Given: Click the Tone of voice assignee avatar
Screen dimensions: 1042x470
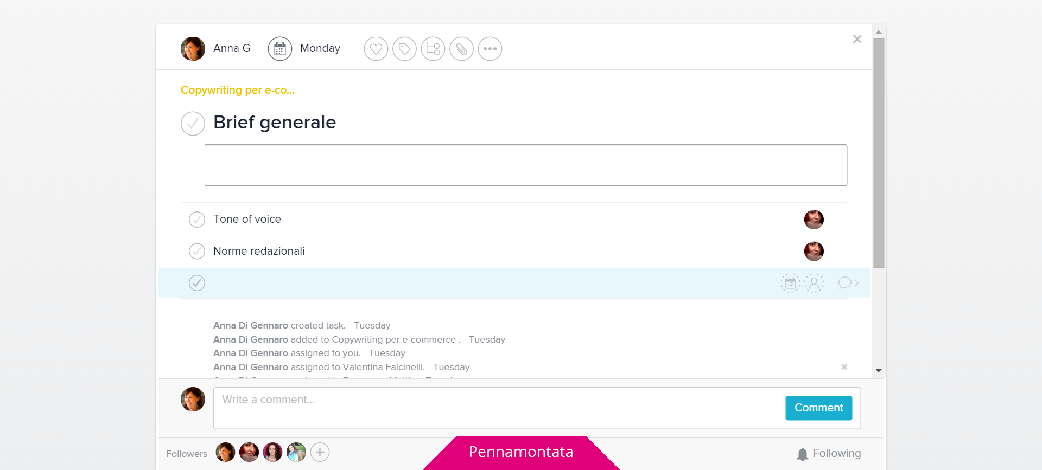Looking at the screenshot, I should (814, 220).
